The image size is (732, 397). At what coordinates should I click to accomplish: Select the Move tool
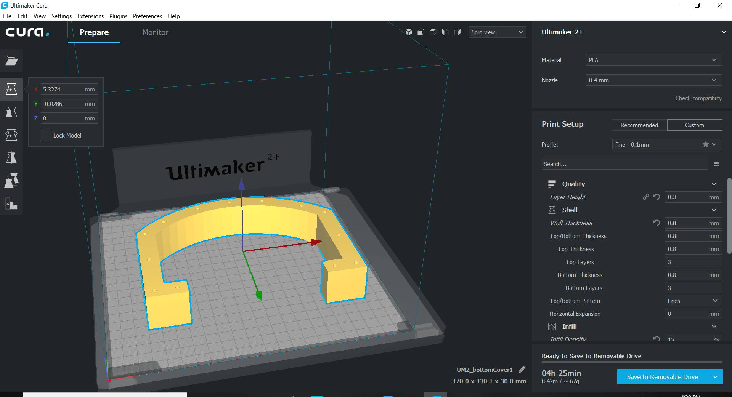tap(11, 89)
